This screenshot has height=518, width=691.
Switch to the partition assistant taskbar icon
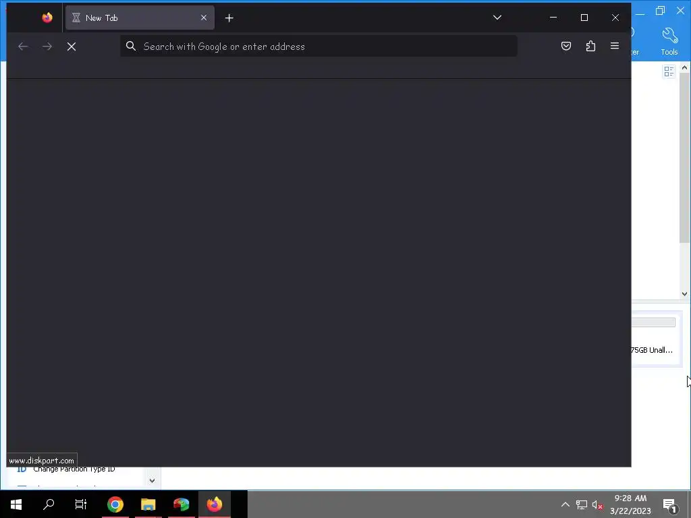point(181,505)
